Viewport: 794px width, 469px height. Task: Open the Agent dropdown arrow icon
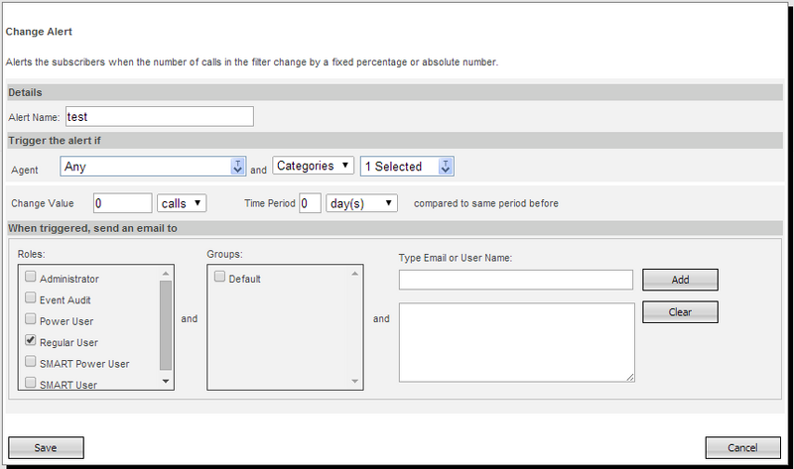(x=237, y=167)
